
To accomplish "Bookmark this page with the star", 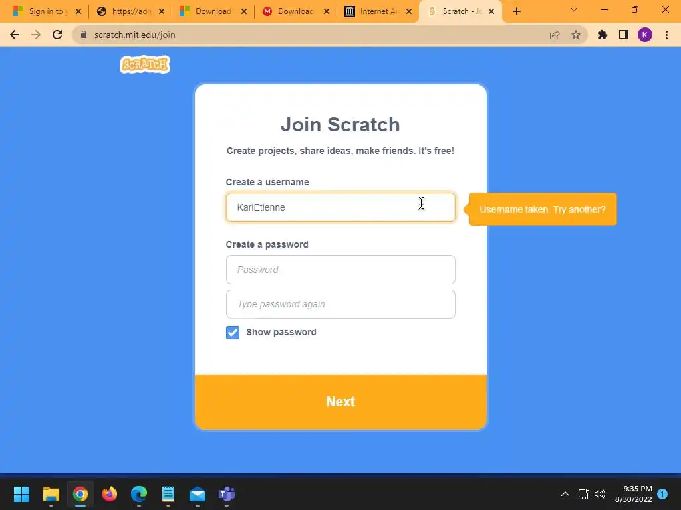I will (x=576, y=35).
